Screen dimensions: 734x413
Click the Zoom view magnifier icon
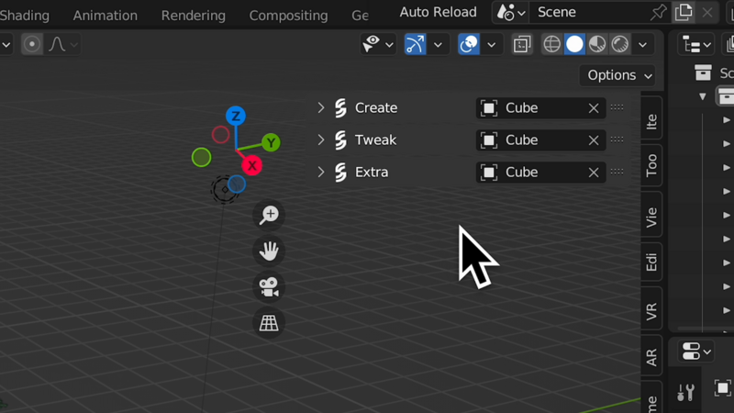tap(269, 215)
